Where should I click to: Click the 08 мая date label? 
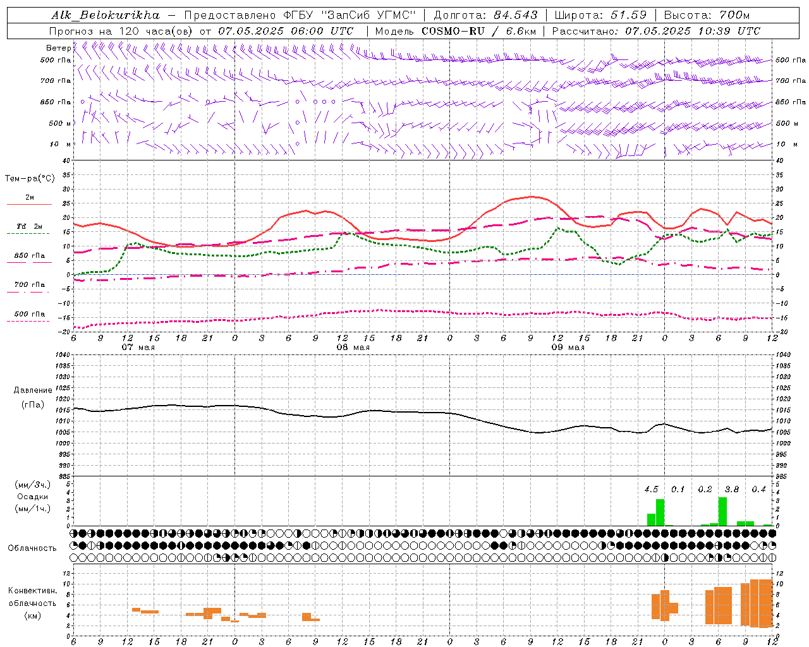353,348
